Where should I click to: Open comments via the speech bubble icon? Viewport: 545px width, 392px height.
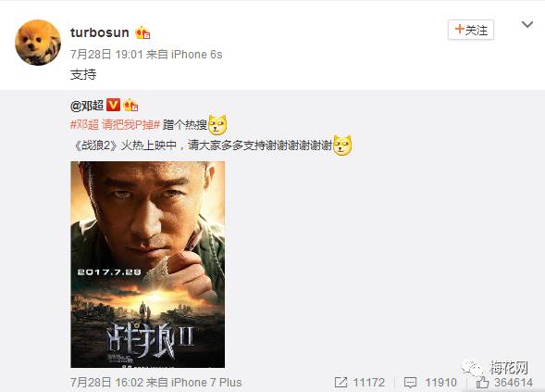pyautogui.click(x=411, y=383)
